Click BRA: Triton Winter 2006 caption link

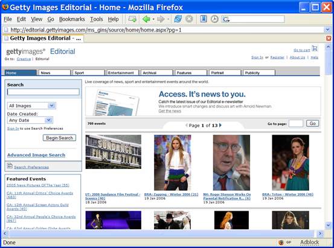(x=287, y=194)
